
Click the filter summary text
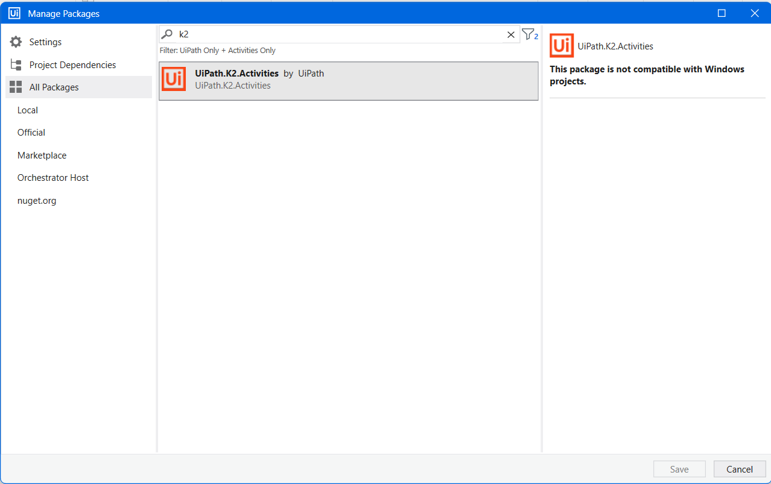tap(218, 51)
